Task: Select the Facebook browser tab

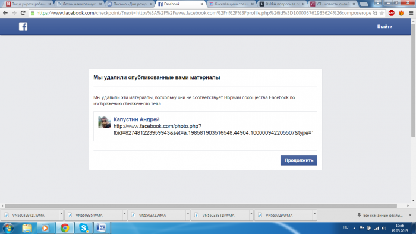Action: pos(181,4)
